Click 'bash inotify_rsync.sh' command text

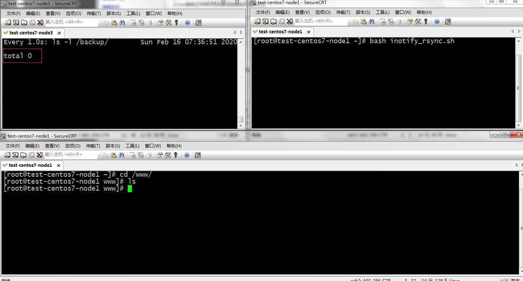tap(412, 41)
